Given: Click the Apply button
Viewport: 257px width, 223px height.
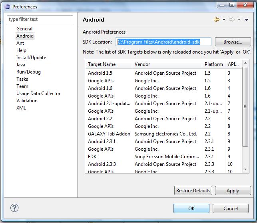Looking at the screenshot, I should [233, 190].
